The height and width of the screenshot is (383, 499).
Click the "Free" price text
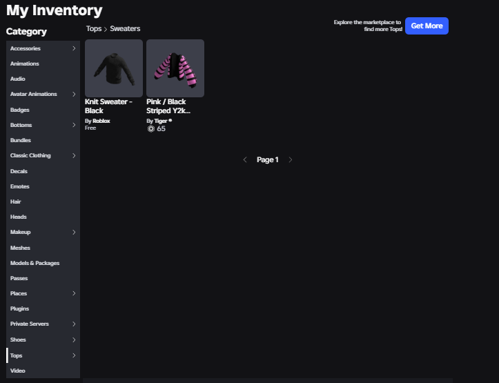[90, 128]
